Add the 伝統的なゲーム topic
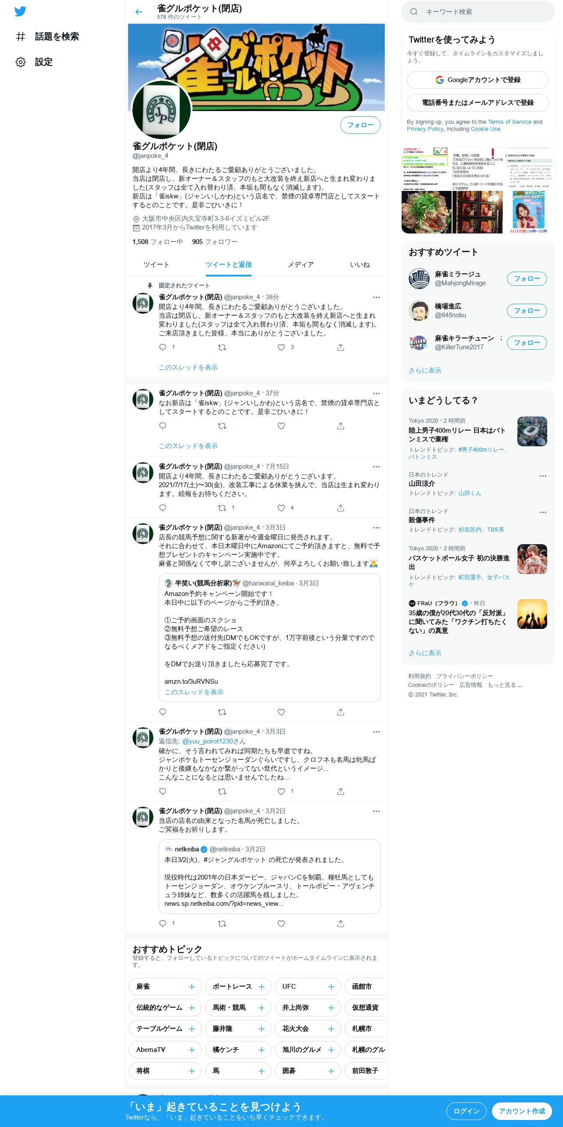This screenshot has width=563, height=1127. [192, 1008]
